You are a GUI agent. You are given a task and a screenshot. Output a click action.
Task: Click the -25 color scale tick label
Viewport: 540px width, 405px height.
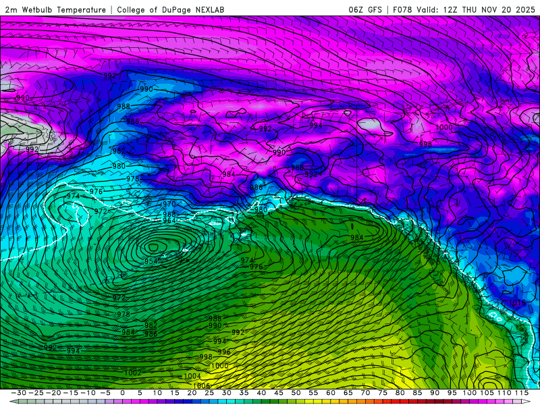tap(36, 393)
